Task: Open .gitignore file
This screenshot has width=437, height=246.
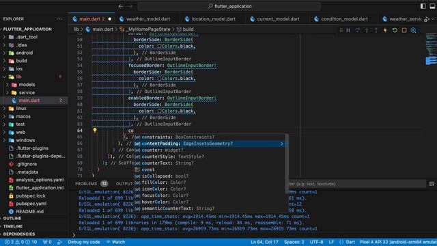Action: coord(27,164)
